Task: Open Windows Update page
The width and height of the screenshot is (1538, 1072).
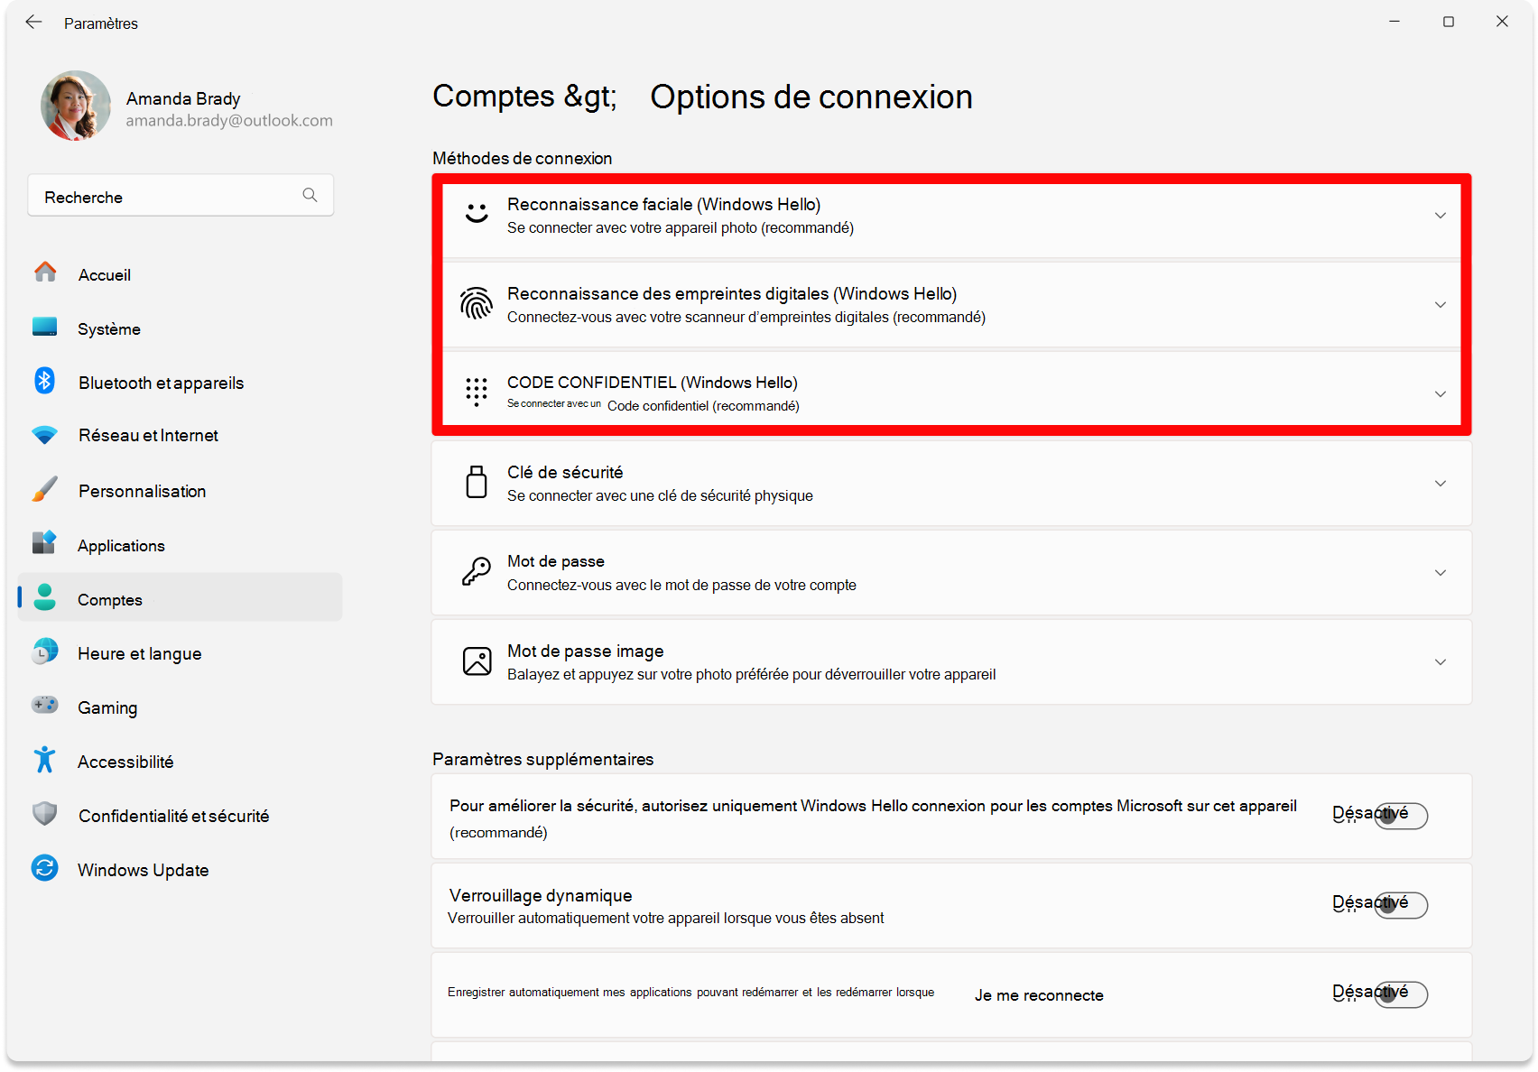Action: coord(181,870)
